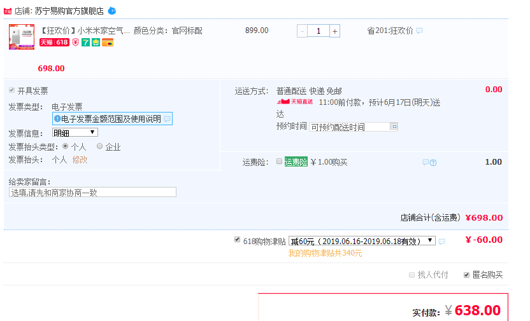Viewport: 530px width, 321px height.
Task: Click the info icon before 电子发票金额范围及使用说明
Action: tap(57, 119)
